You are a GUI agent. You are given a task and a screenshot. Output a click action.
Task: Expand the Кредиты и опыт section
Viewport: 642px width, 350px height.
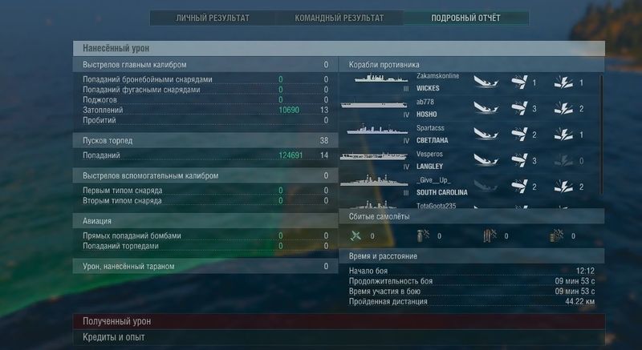click(339, 337)
